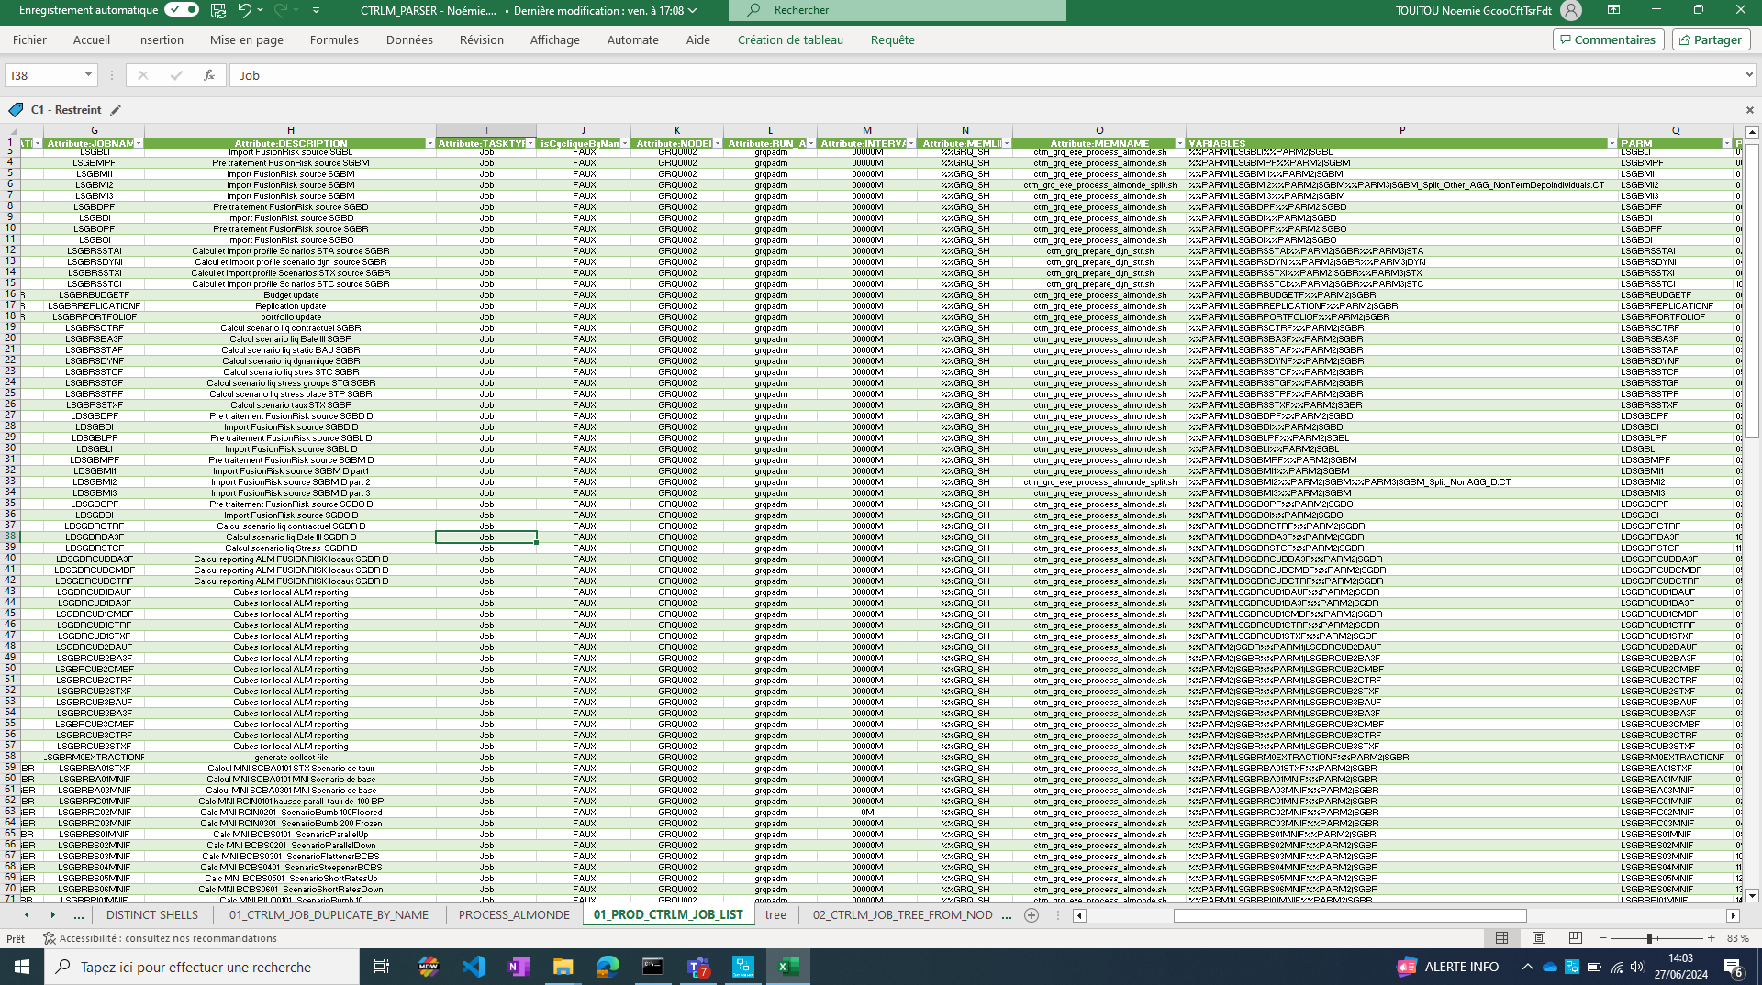The width and height of the screenshot is (1762, 985).
Task: Open the Fichier menu
Action: [x=29, y=39]
